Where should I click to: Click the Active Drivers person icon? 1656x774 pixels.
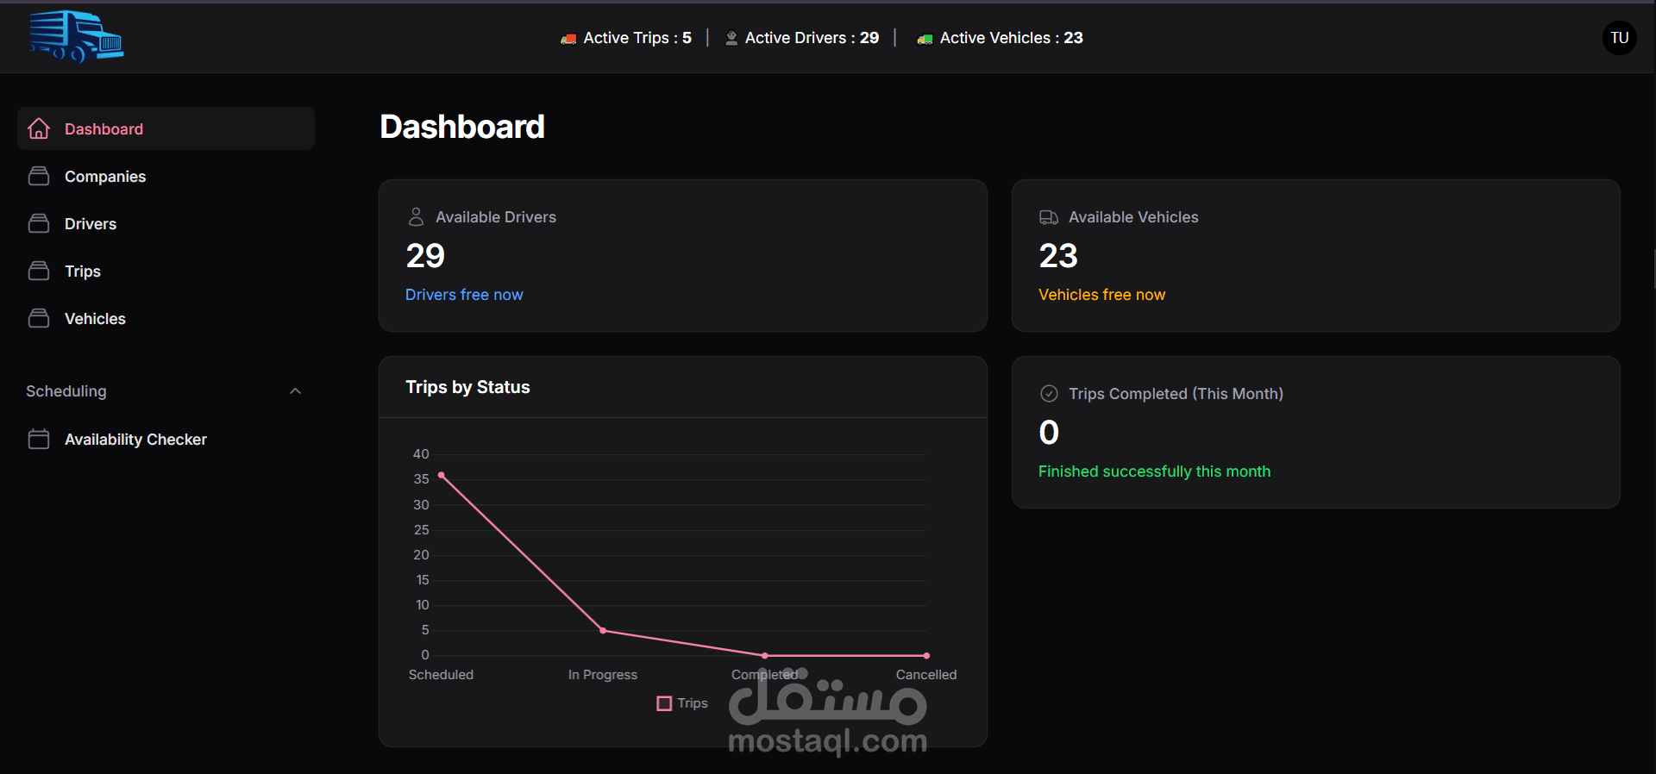tap(731, 38)
